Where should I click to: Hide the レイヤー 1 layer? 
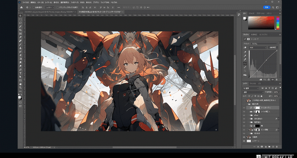pos(244,141)
